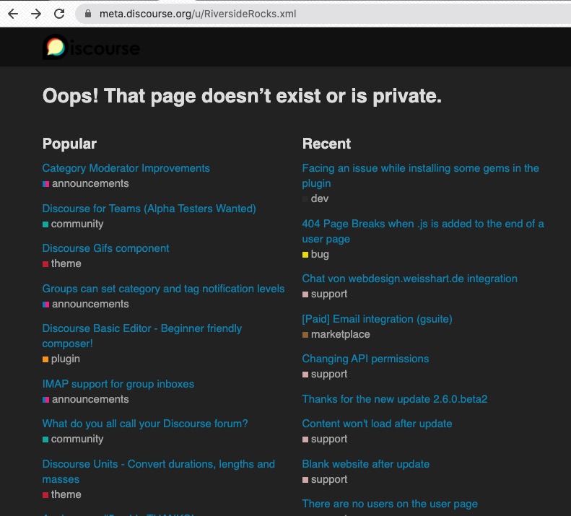Screen dimensions: 571x516
Task: Click community category under Discourse for Teams
Action: tap(73, 224)
